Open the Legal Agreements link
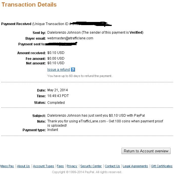This screenshot has height=174, width=178. 135,166
